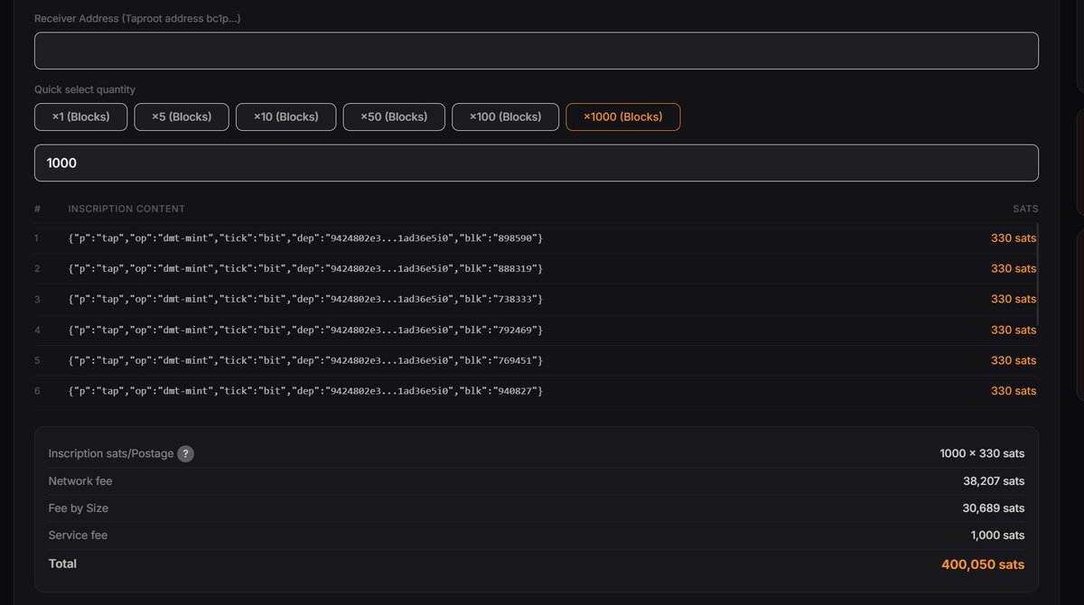Select inscription row with blk 888319
The width and height of the screenshot is (1084, 605).
click(536, 269)
